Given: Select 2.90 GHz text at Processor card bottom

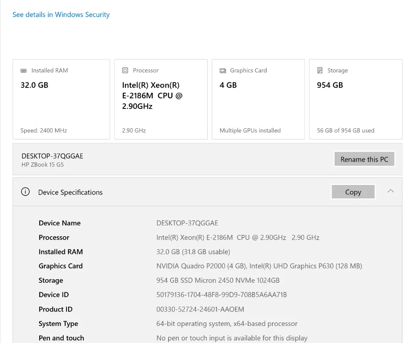Looking at the screenshot, I should pos(134,130).
